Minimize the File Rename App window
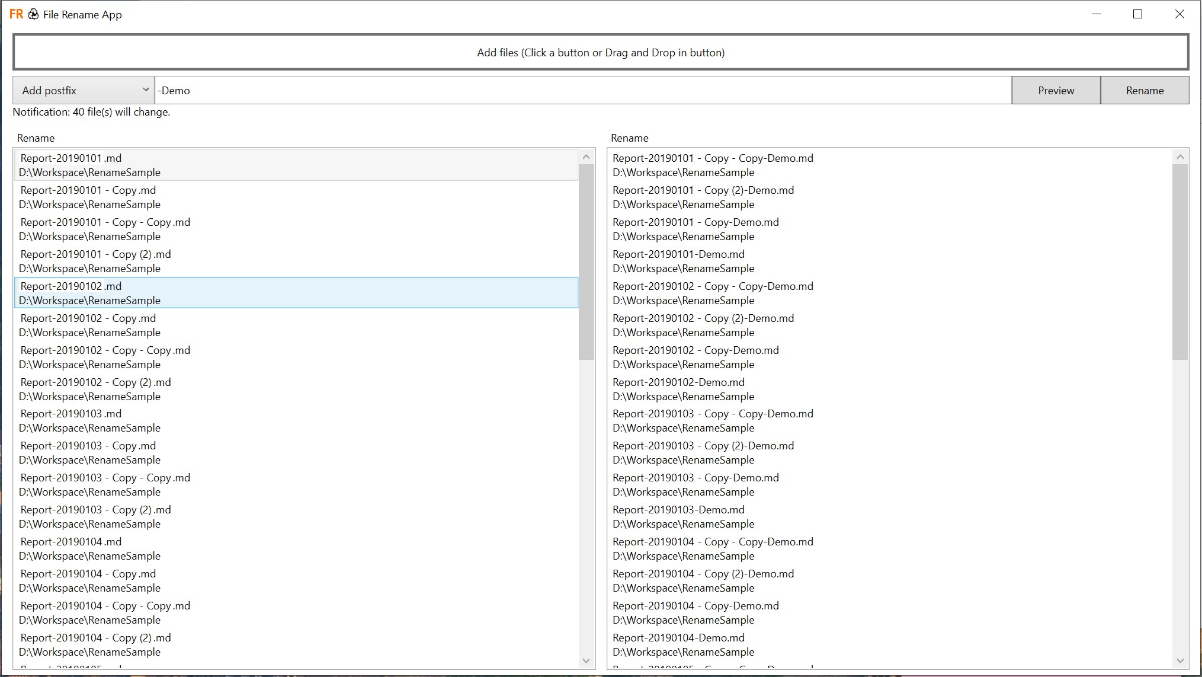1202x677 pixels. pos(1097,14)
